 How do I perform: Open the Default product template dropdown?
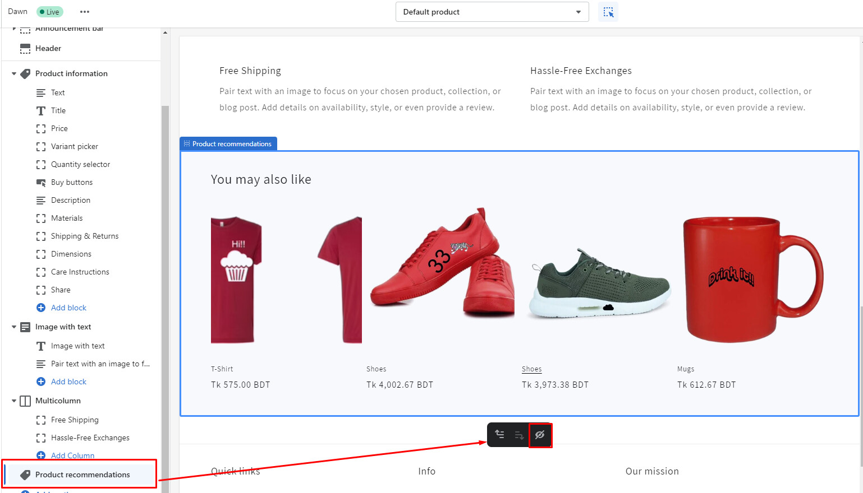pyautogui.click(x=492, y=12)
